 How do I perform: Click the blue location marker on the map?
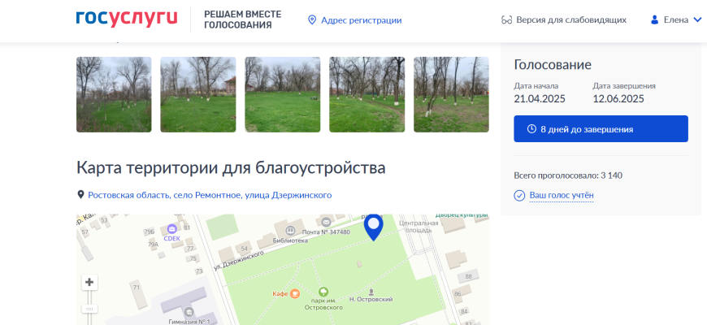tap(373, 227)
